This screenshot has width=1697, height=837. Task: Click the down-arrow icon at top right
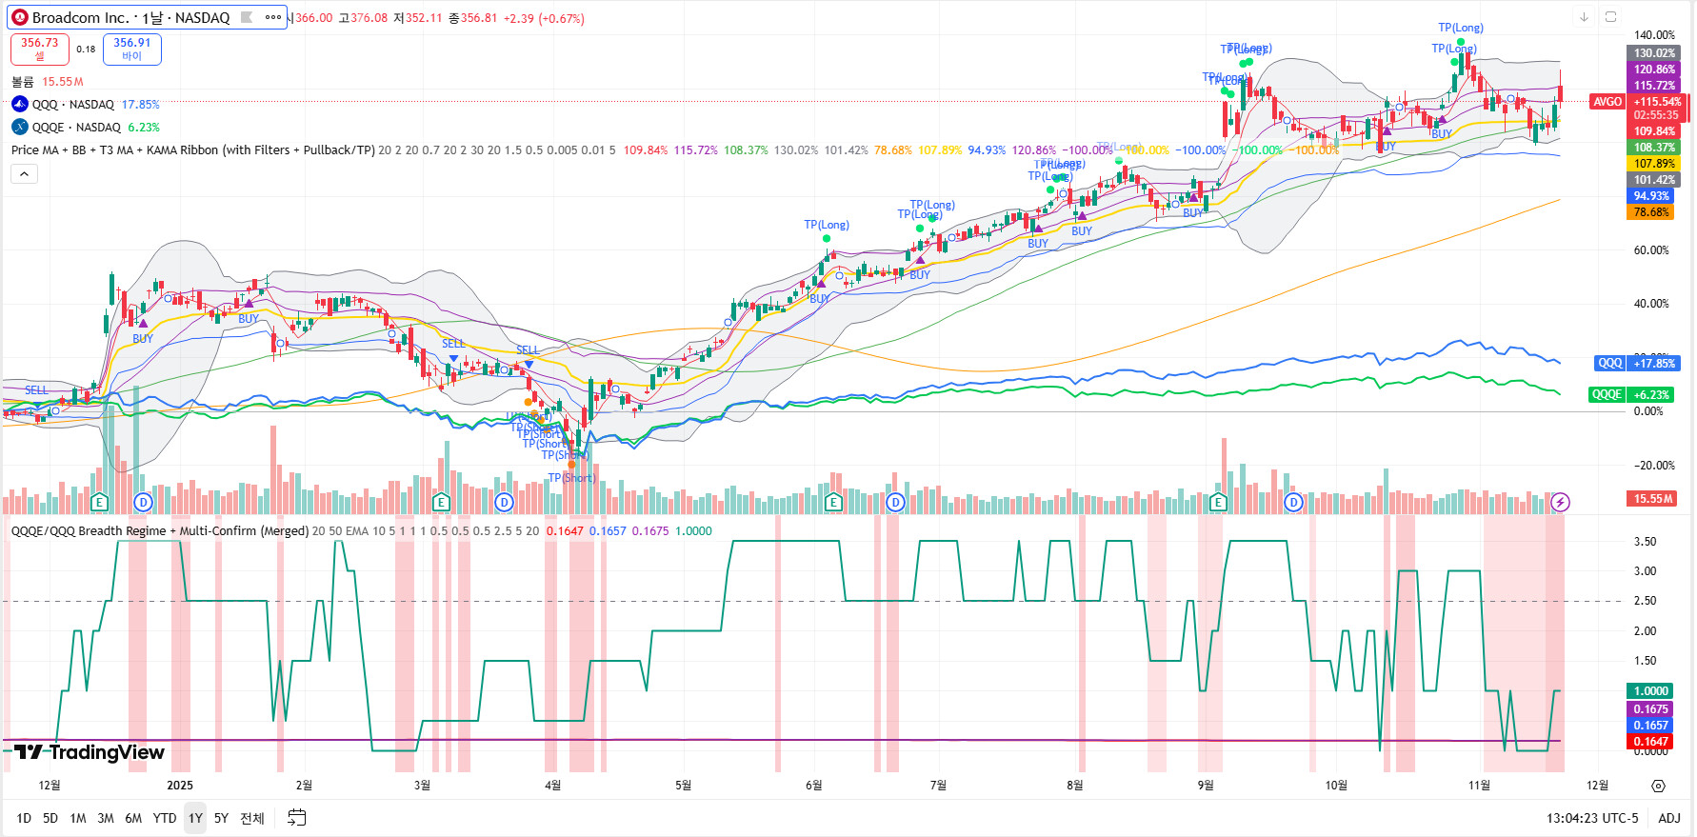click(x=1584, y=17)
